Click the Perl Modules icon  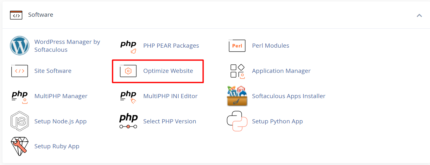tap(237, 46)
